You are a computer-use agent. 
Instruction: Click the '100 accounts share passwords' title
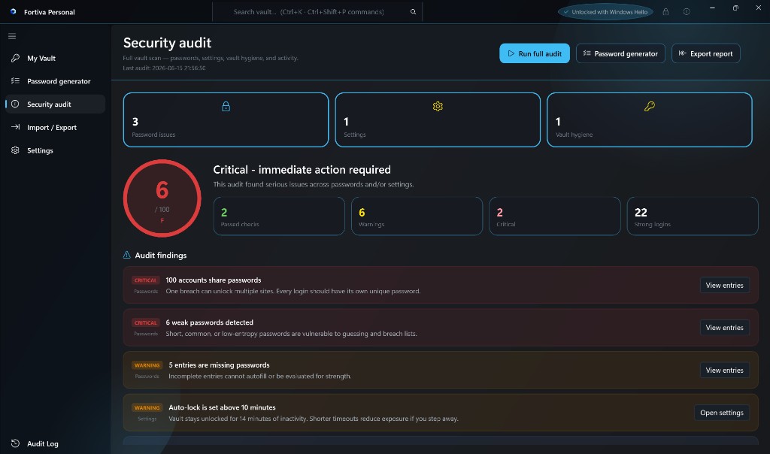pos(213,280)
